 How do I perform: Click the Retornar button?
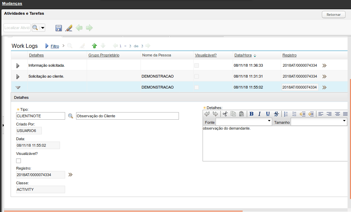[x=334, y=14]
